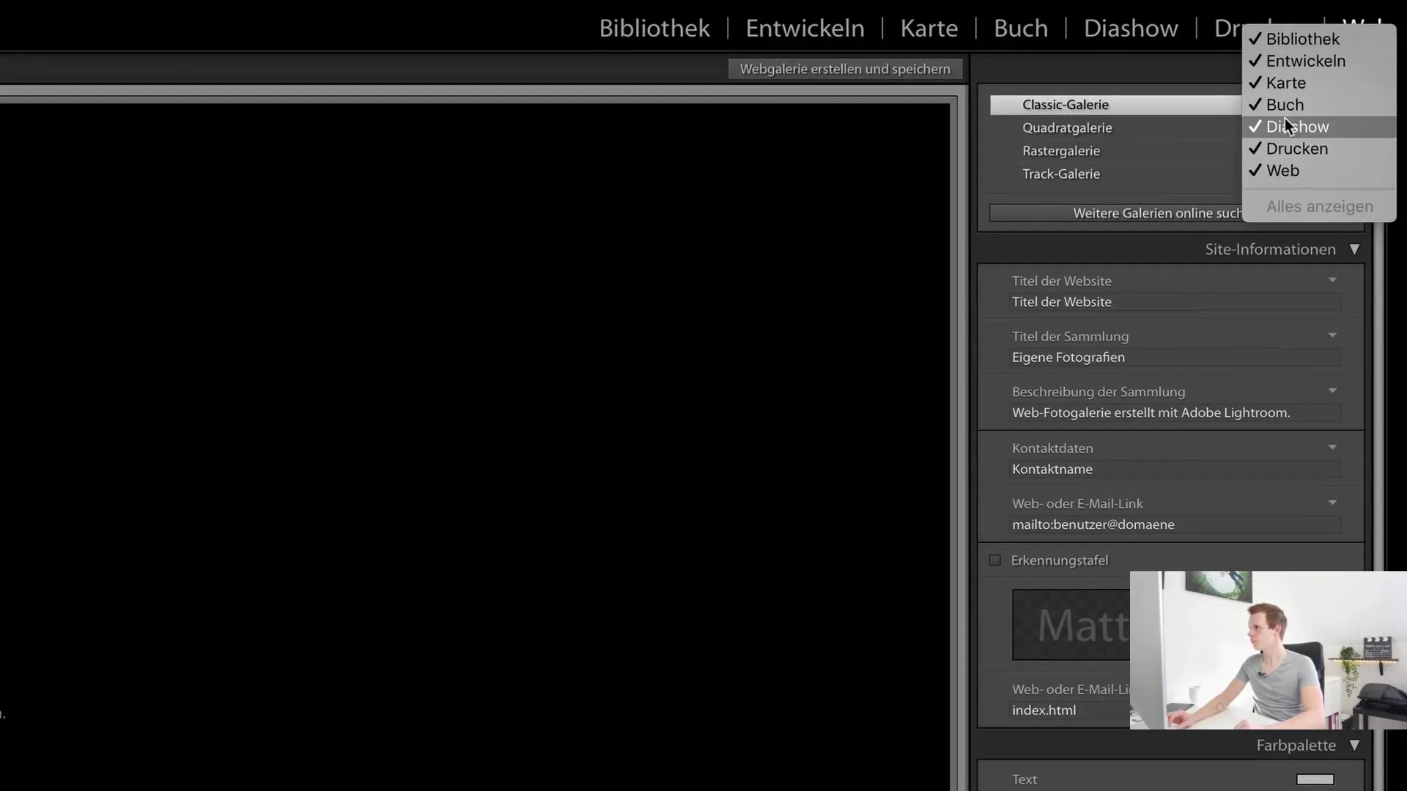Image resolution: width=1407 pixels, height=791 pixels.
Task: Open the Web- oder E-Mail-Link preset dropdown
Action: [1332, 502]
